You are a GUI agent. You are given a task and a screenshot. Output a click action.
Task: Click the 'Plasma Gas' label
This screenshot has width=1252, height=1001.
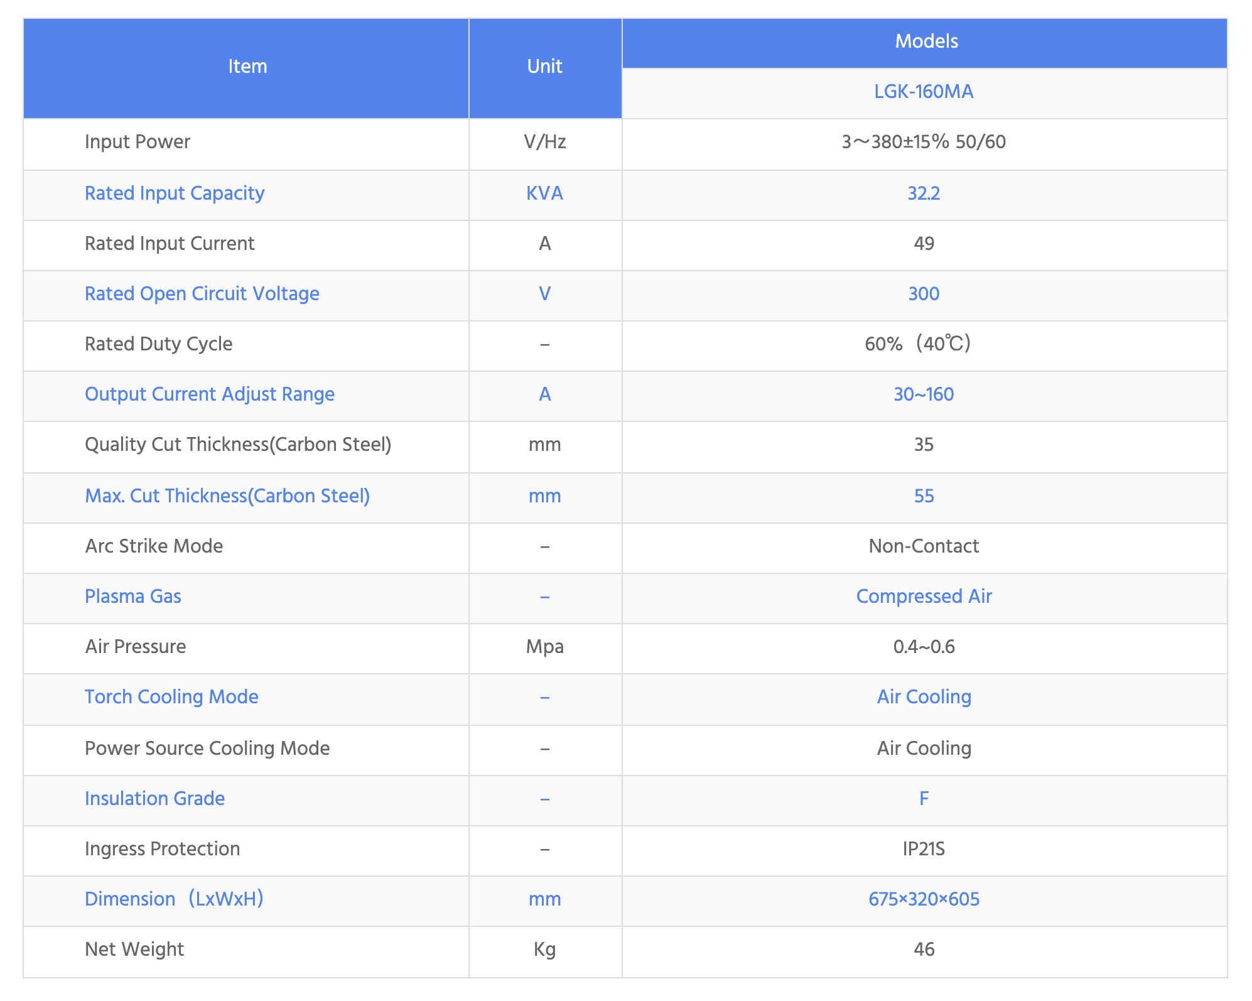point(133,597)
